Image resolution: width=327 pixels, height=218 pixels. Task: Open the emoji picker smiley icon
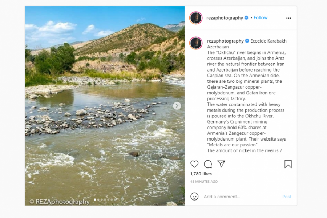coord(195,197)
